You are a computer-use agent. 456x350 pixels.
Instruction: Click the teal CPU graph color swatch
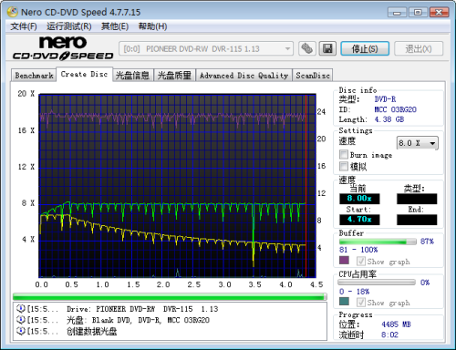[x=344, y=302]
